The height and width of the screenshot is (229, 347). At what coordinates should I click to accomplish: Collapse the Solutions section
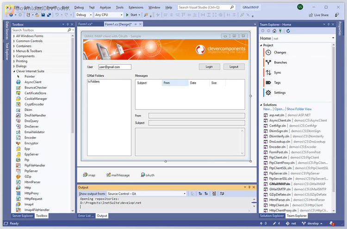[x=261, y=105]
